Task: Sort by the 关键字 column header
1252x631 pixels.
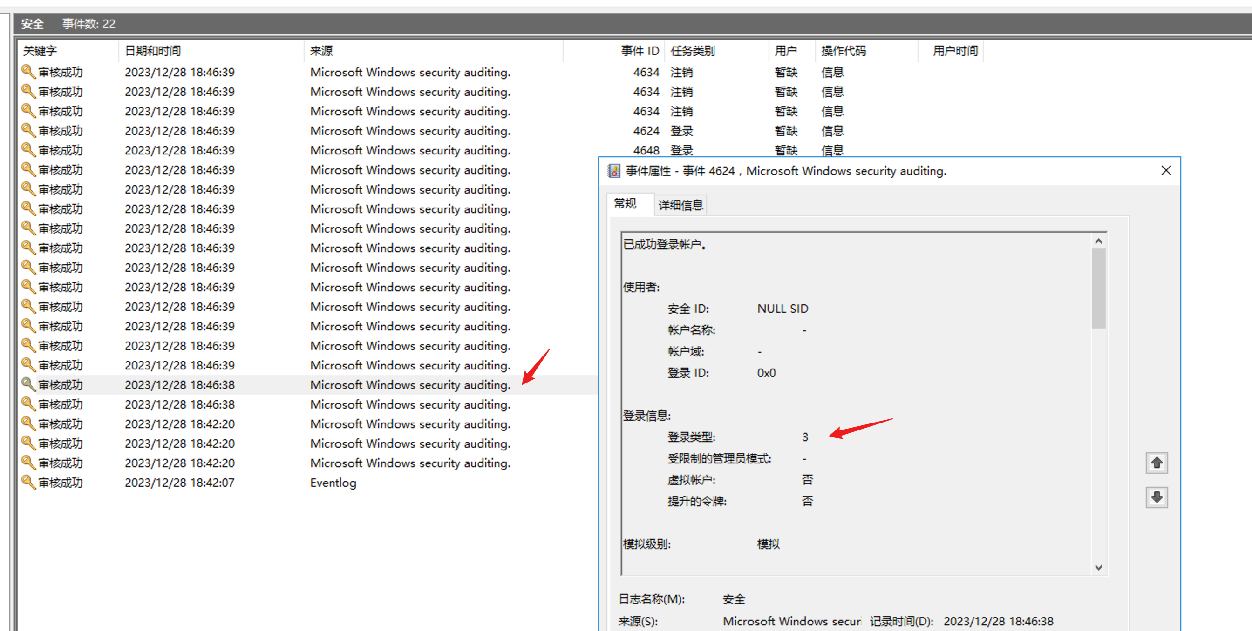Action: click(x=40, y=51)
